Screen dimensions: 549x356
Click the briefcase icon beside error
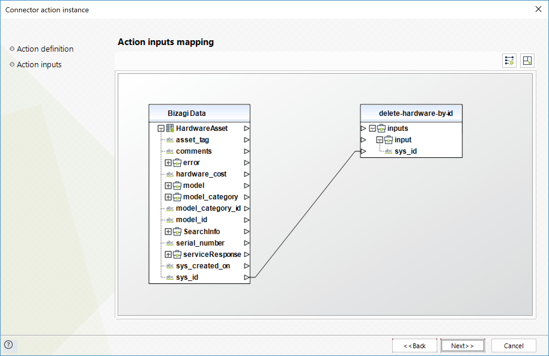177,163
